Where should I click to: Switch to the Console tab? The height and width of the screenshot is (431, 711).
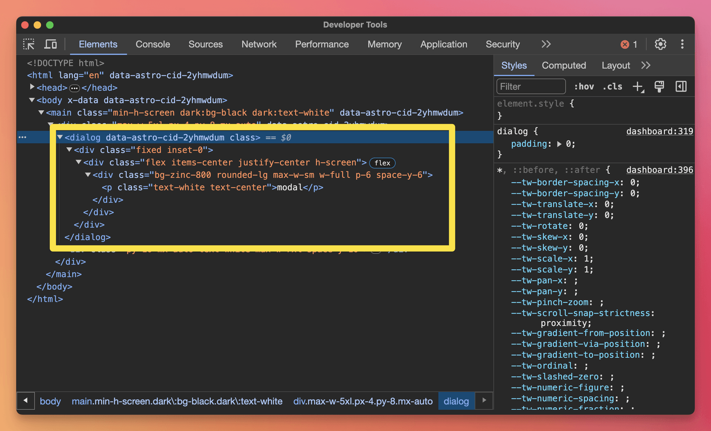point(153,44)
